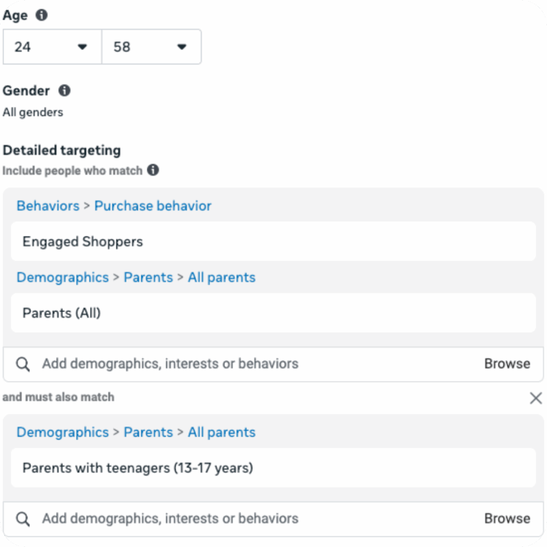
Task: Click the info icon next to Gender
Action: pyautogui.click(x=65, y=90)
